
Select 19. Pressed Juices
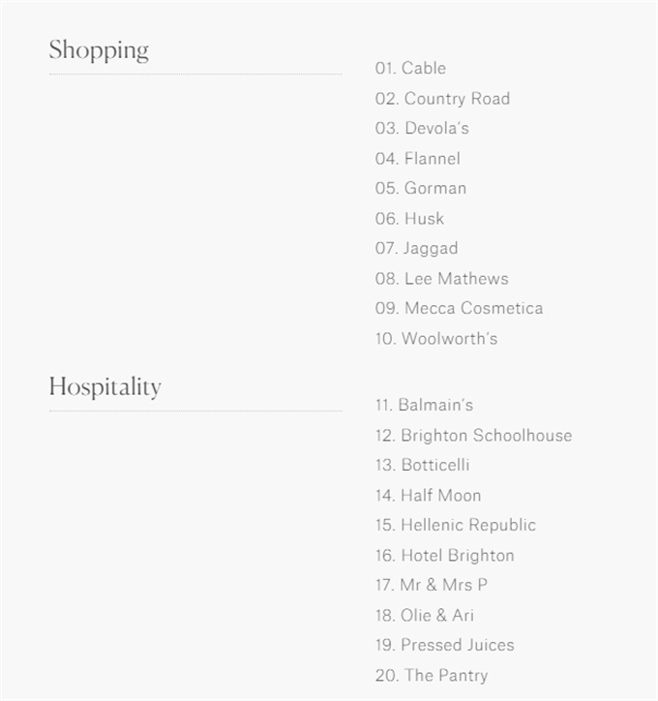(x=445, y=646)
